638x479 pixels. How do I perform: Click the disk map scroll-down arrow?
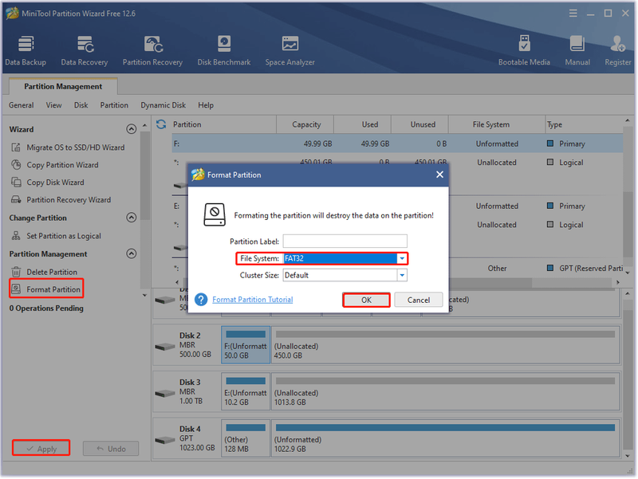point(627,456)
